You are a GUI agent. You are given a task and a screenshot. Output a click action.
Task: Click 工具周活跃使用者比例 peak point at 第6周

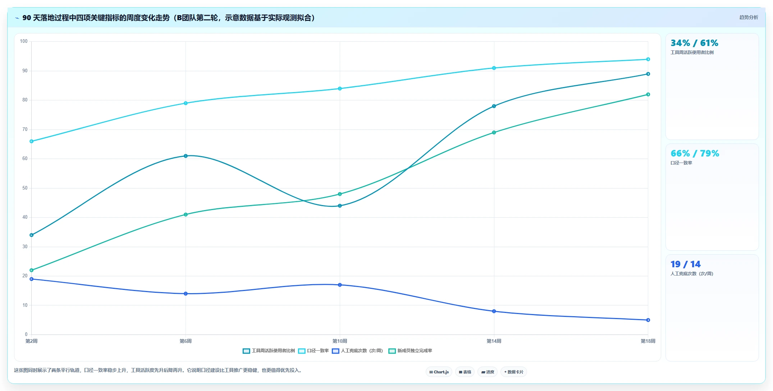tap(186, 156)
